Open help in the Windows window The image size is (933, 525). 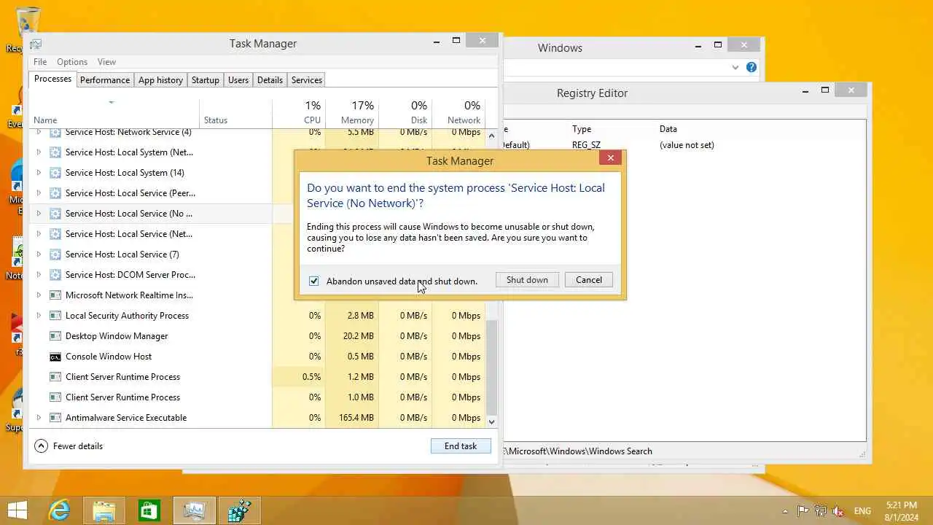click(x=752, y=67)
